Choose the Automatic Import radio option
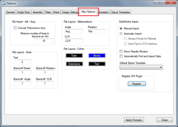The height and width of the screenshot is (127, 178). coord(121,34)
